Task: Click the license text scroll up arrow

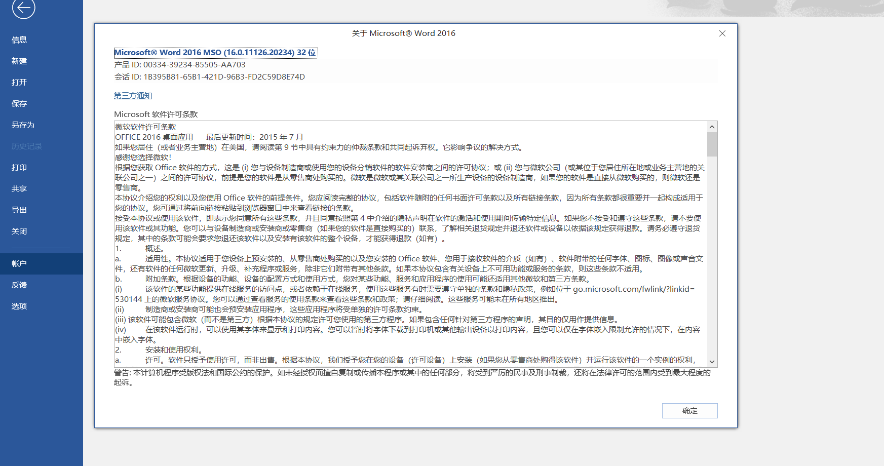Action: 712,127
